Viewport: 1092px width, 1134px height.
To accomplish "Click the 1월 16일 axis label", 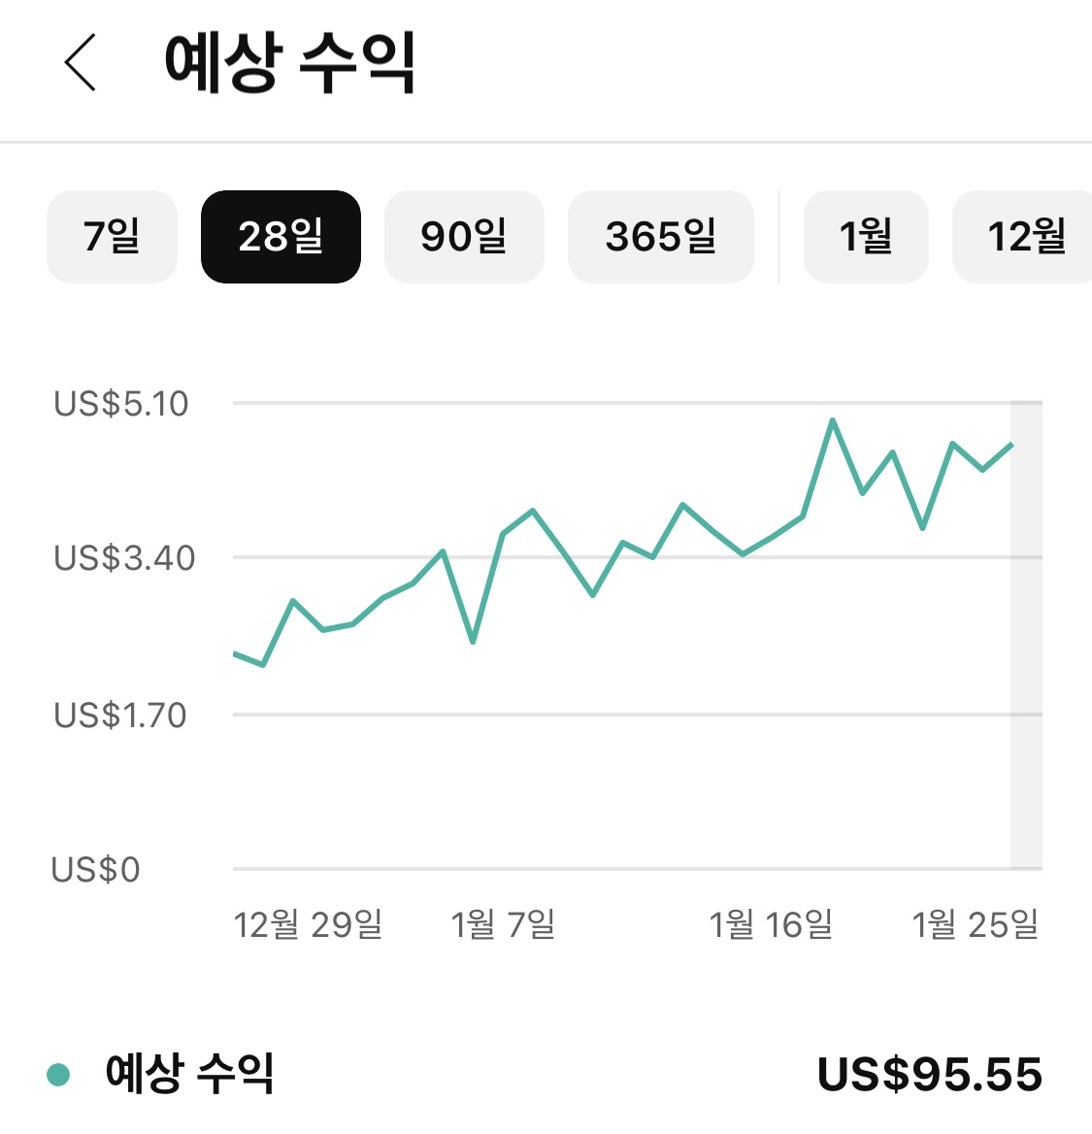I will coord(771,924).
